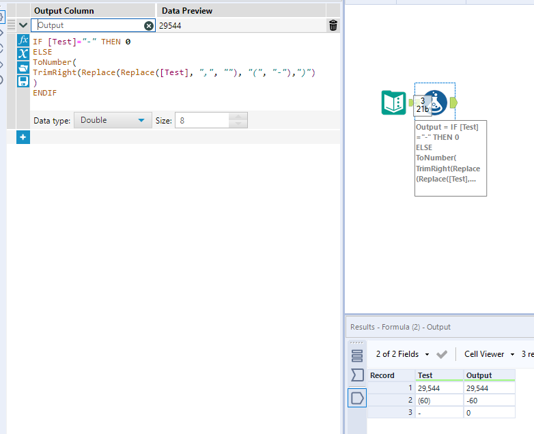Image resolution: width=534 pixels, height=434 pixels.
Task: Click the Output Column header label
Action: click(64, 11)
